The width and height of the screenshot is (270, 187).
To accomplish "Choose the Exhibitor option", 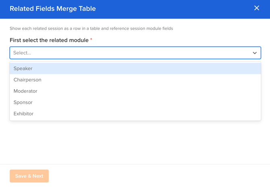I will pos(23,113).
